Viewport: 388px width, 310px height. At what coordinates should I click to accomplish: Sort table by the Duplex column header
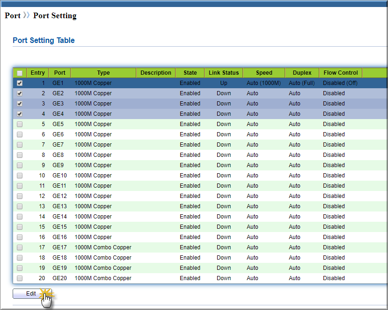click(302, 73)
